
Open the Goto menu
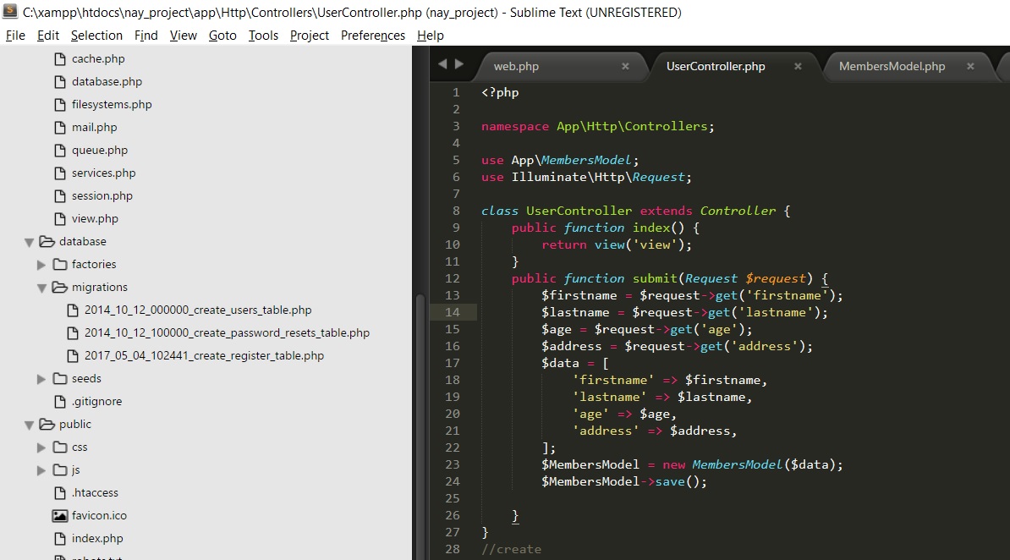[x=222, y=36]
